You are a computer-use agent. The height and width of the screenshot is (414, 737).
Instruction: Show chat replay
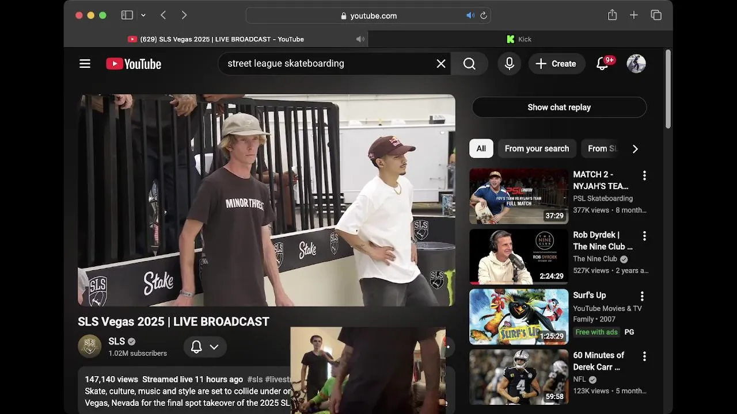(x=559, y=108)
